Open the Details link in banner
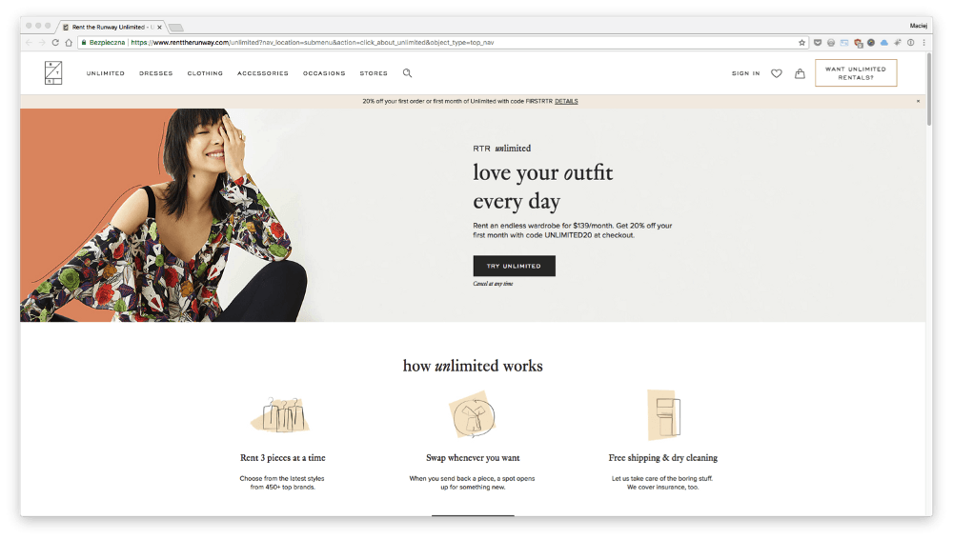953x540 pixels. 566,102
